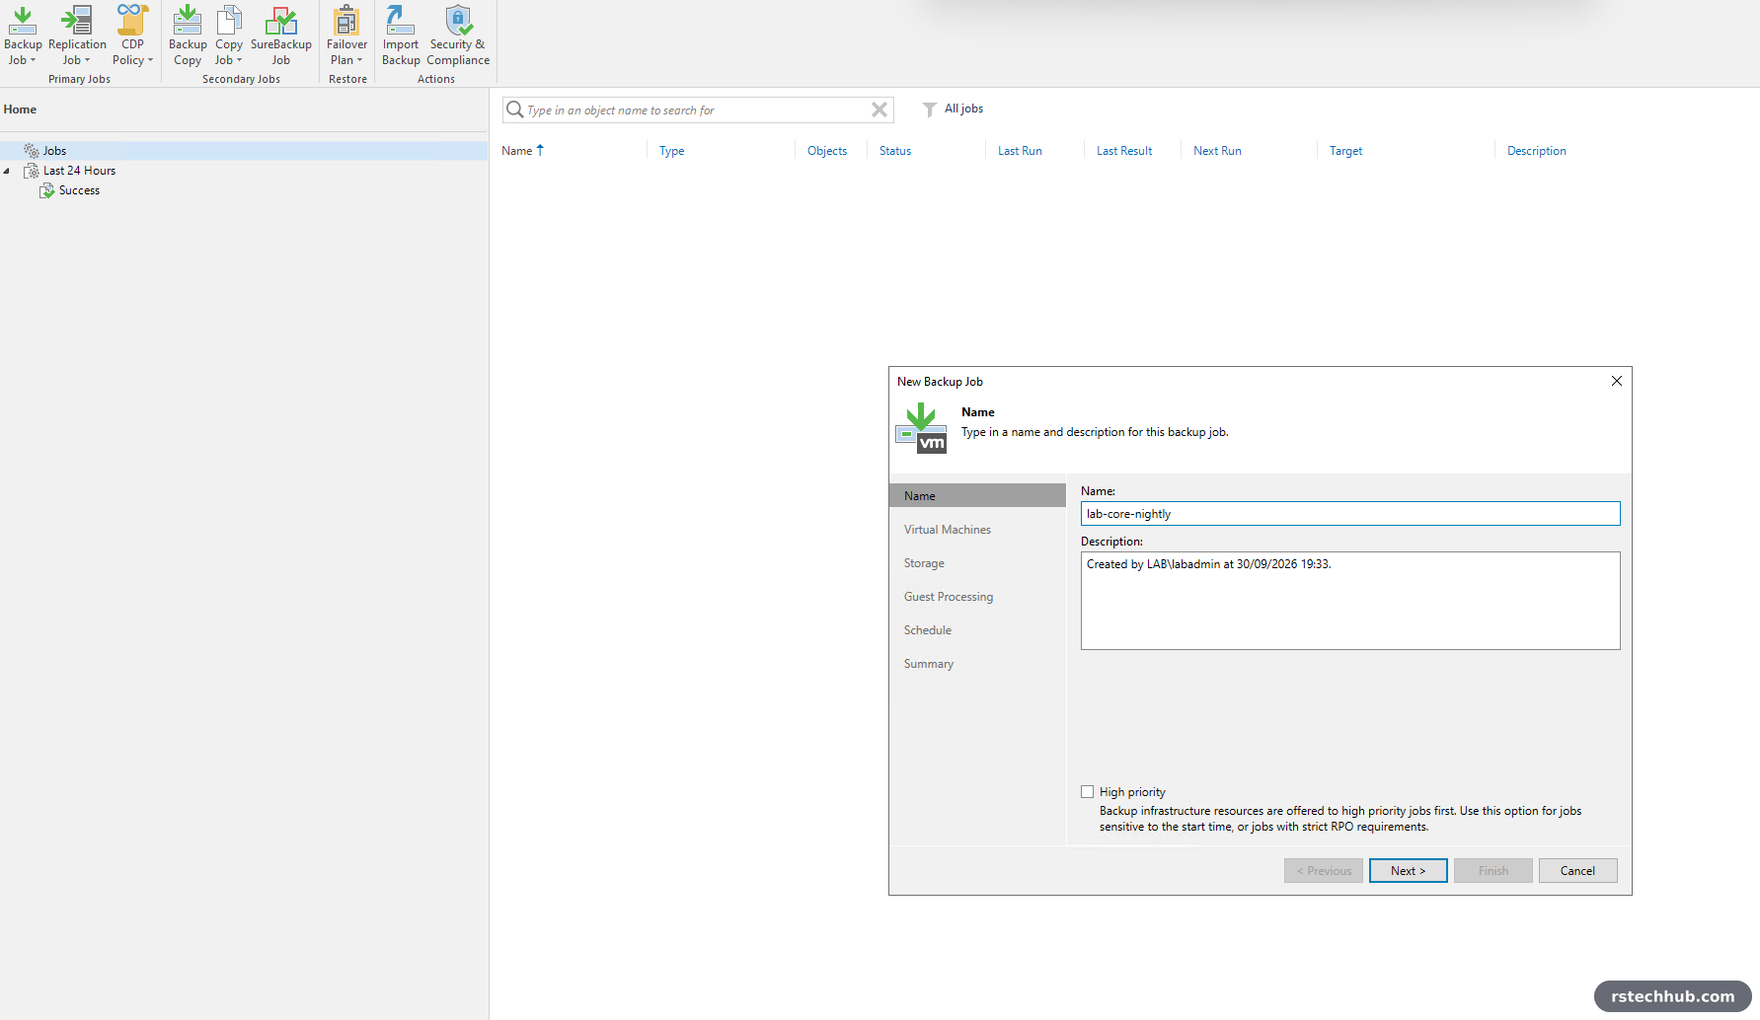Select the Success tree node
1760x1020 pixels.
click(79, 190)
